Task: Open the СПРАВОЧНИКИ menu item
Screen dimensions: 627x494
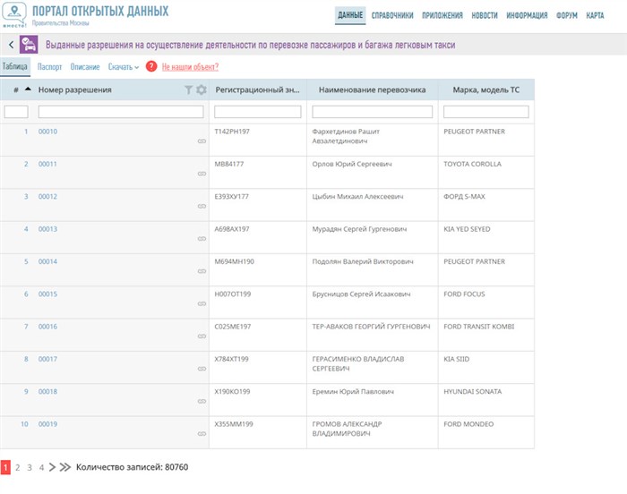Action: pos(392,16)
